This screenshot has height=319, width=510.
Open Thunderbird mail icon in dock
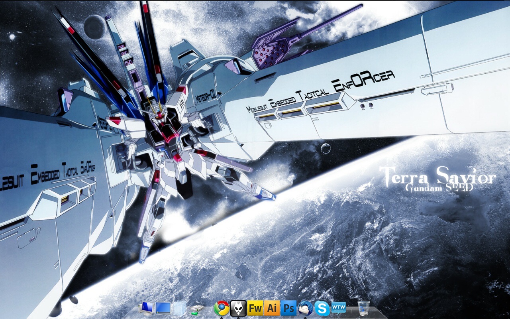point(305,308)
